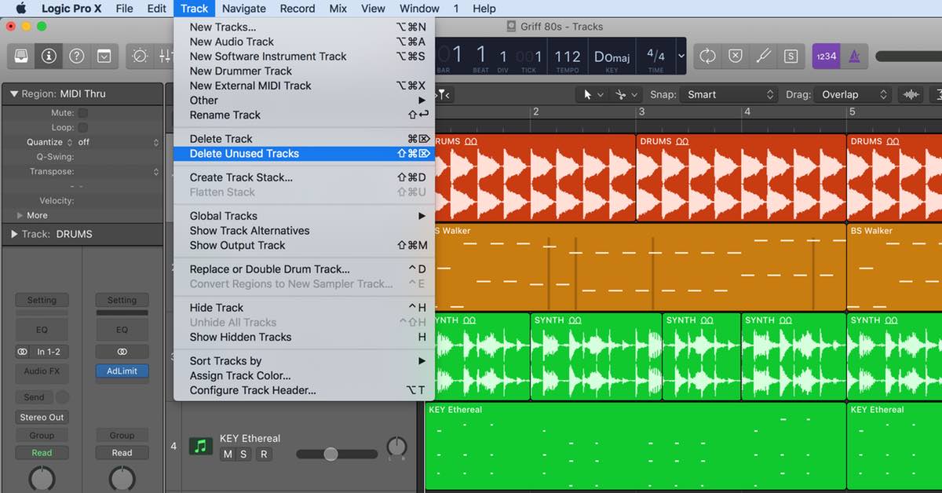Choose Create Track Stack from menu

click(x=241, y=177)
